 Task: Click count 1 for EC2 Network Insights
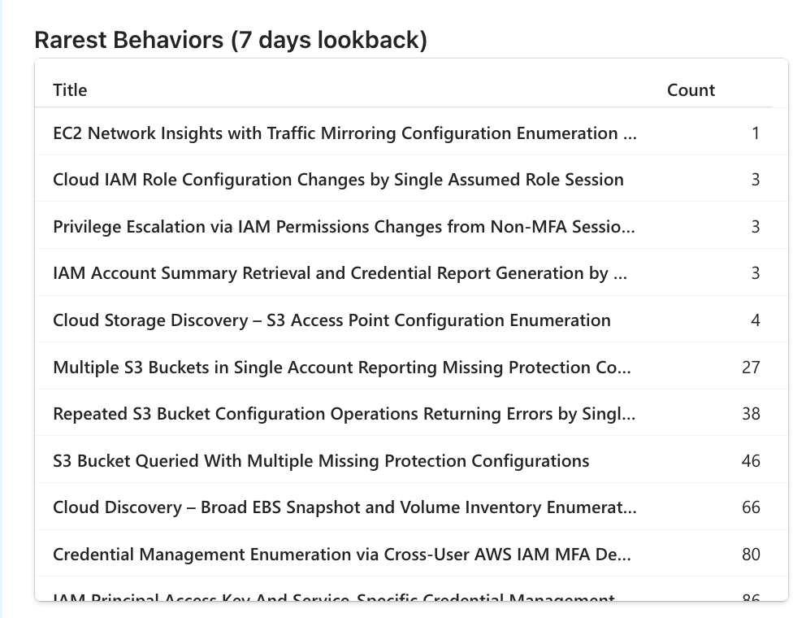[756, 133]
